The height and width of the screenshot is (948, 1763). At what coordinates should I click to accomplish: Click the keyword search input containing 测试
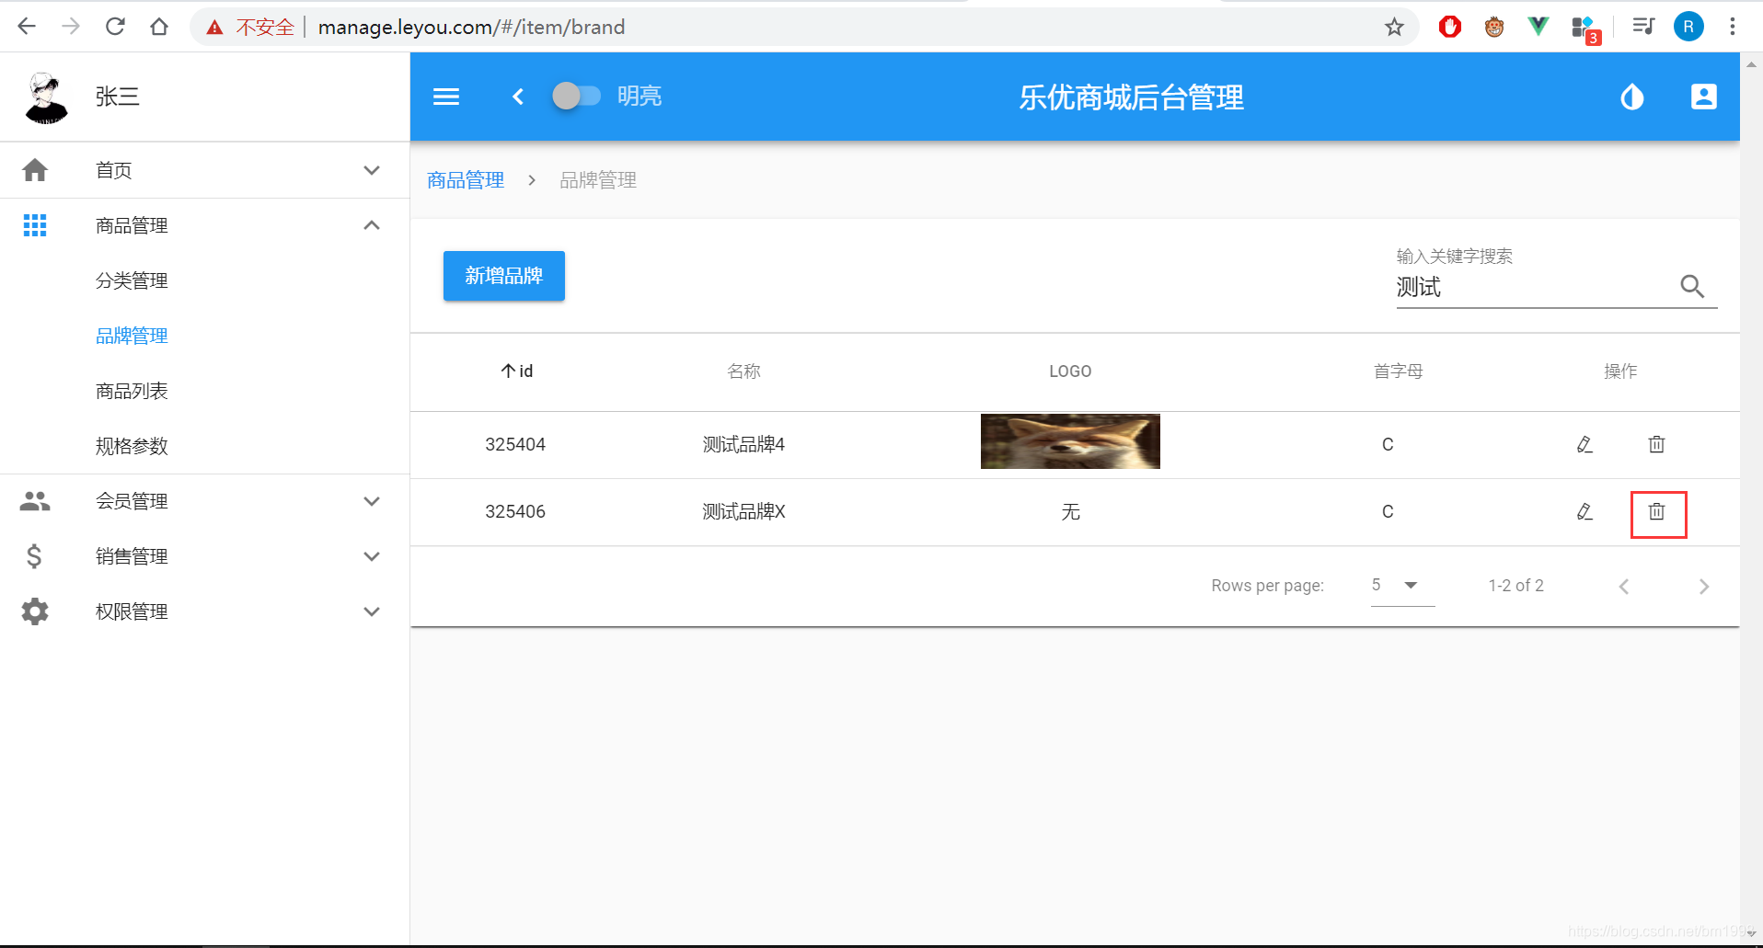[1518, 287]
